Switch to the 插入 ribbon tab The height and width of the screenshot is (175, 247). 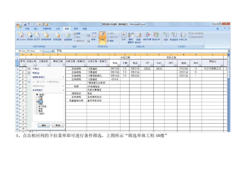(x=36, y=29)
